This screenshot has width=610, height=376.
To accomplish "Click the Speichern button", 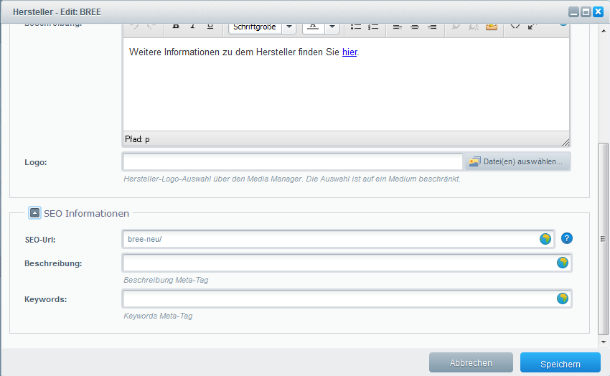I will [560, 364].
